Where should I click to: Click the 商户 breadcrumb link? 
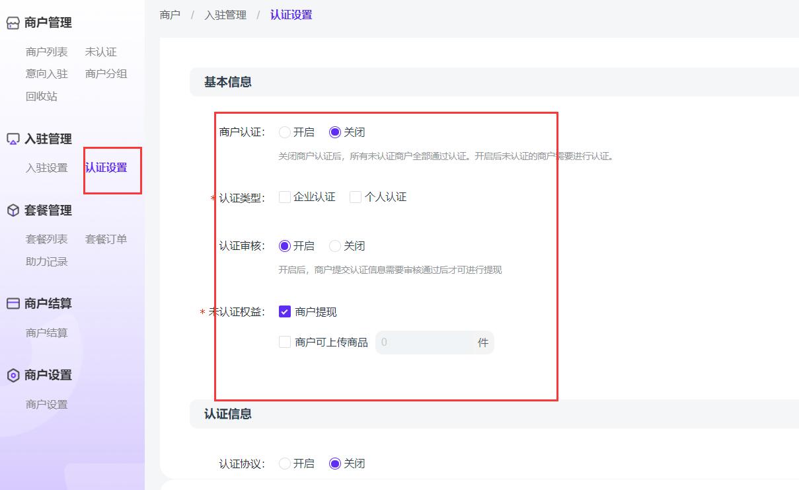coord(170,15)
